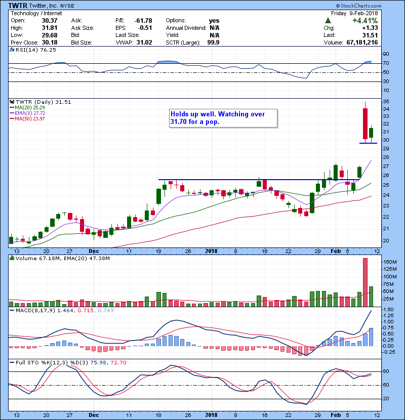Click the MACD(8,17,9) indicator label

36,311
